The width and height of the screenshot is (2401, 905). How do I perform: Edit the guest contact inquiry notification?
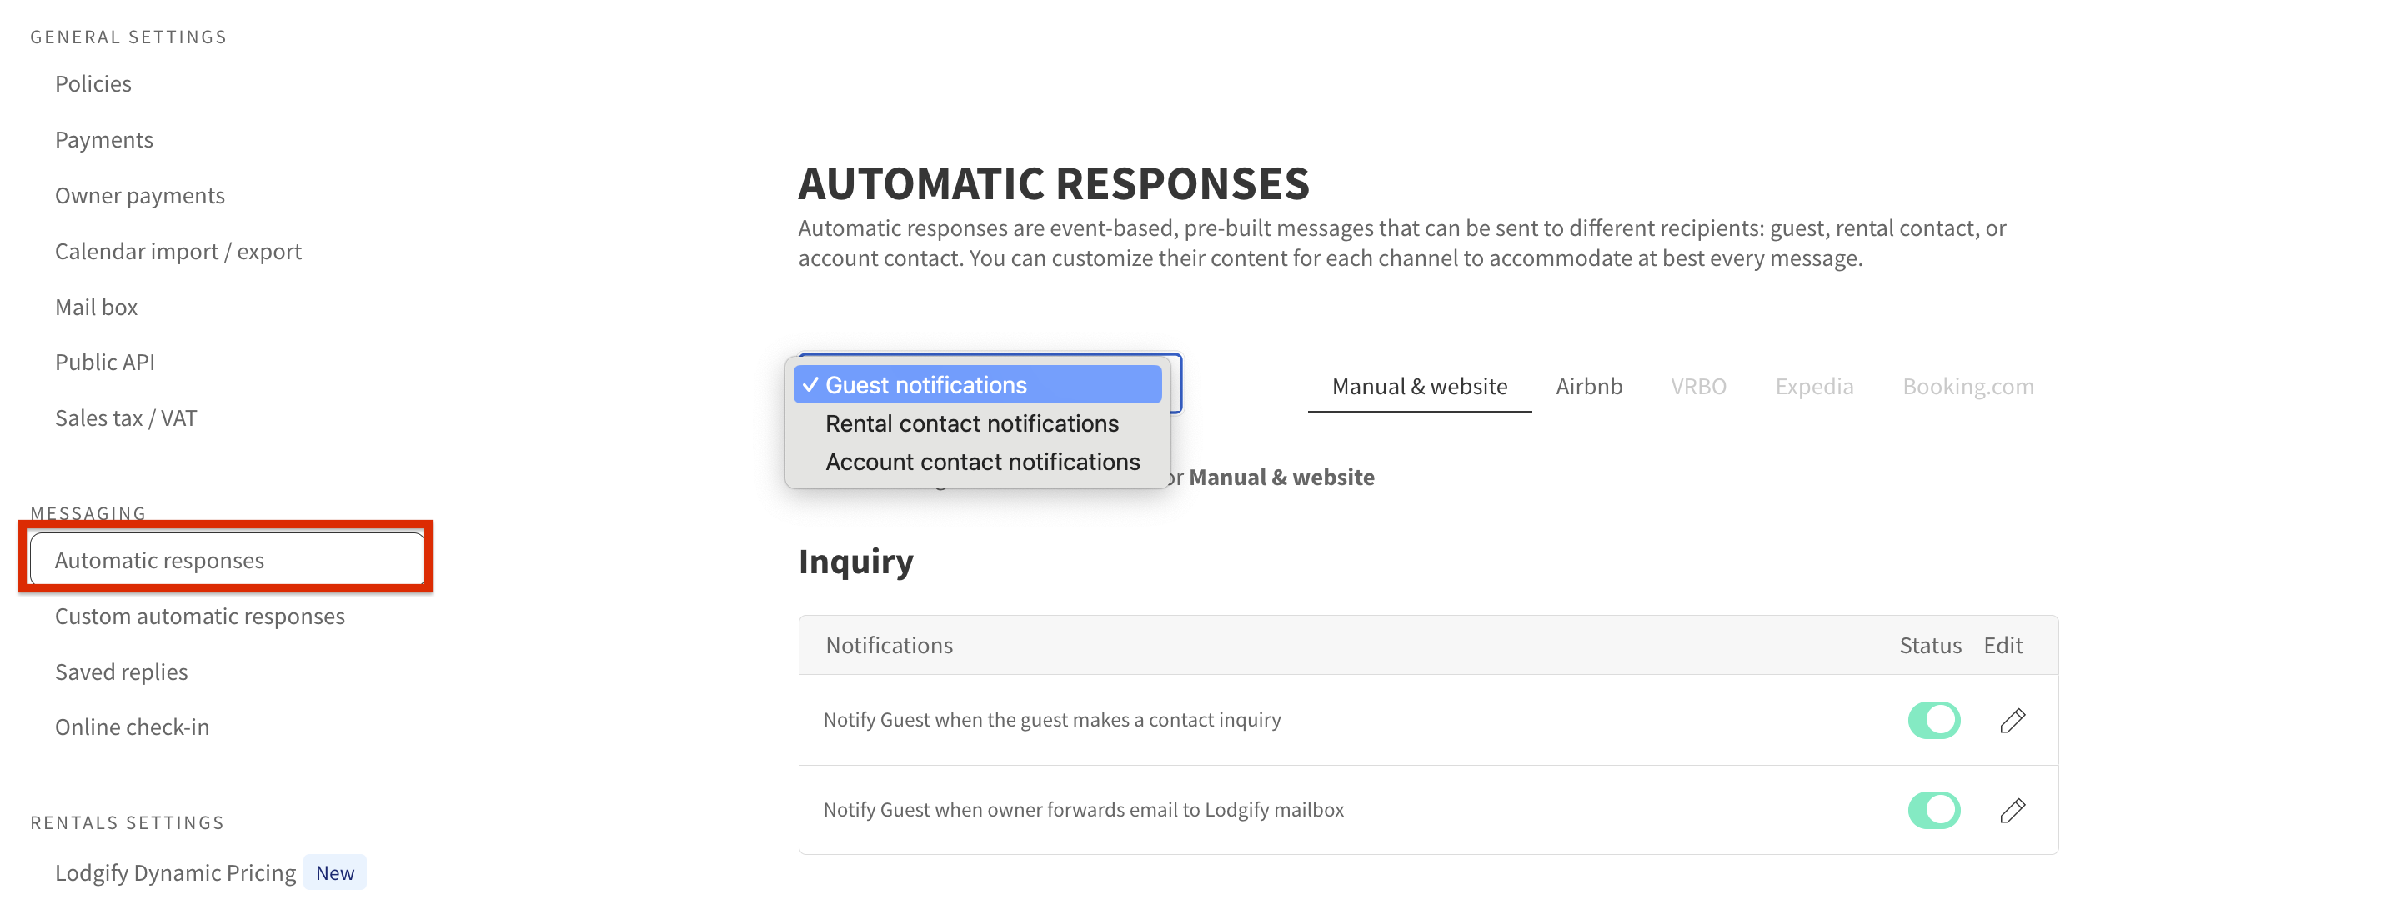(2012, 721)
